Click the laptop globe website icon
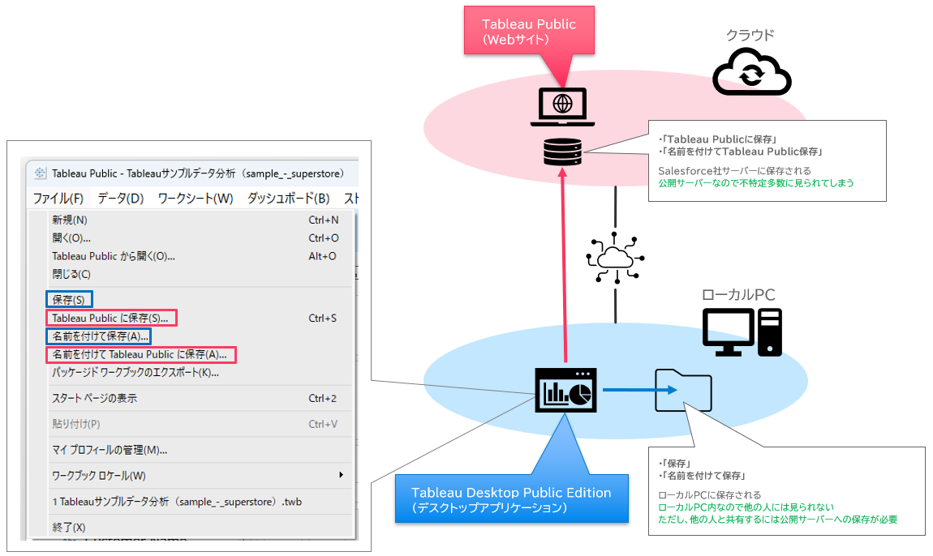Image resolution: width=933 pixels, height=556 pixels. (562, 108)
